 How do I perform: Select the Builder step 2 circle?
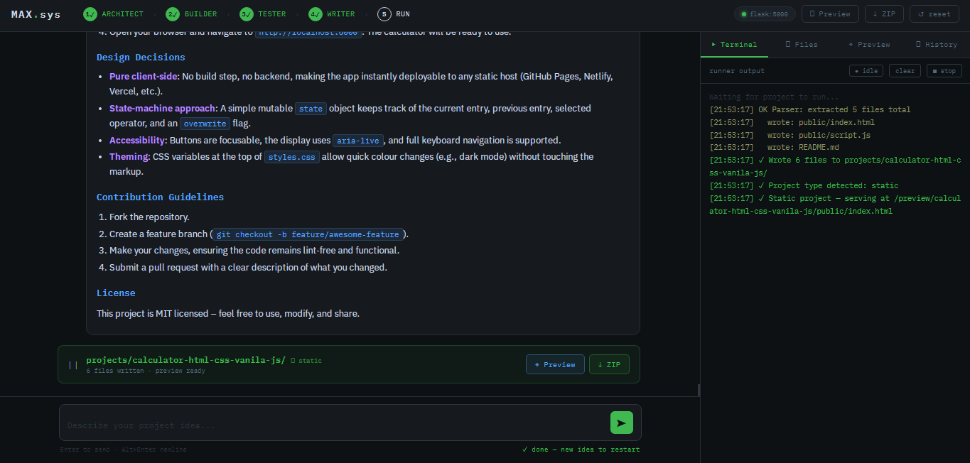pos(173,14)
